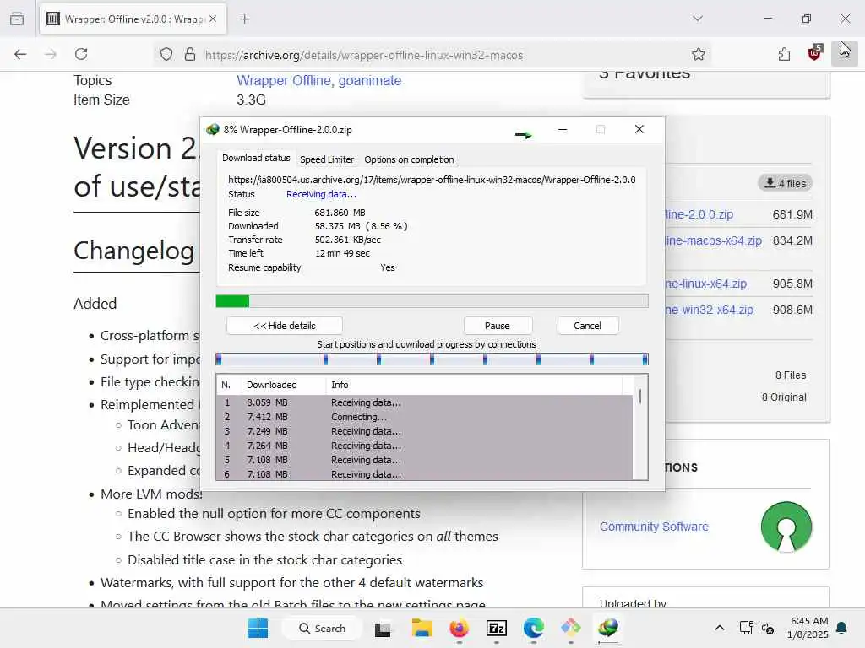Click the Info column header
865x648 pixels.
click(x=475, y=385)
